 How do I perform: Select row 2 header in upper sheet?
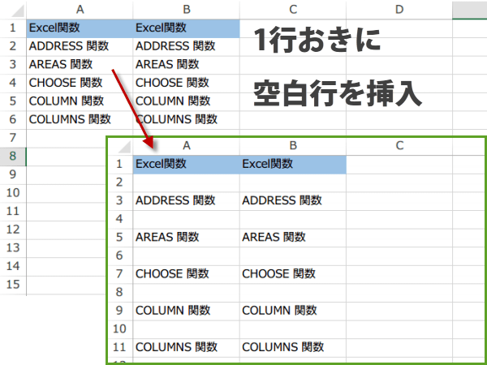coord(13,47)
